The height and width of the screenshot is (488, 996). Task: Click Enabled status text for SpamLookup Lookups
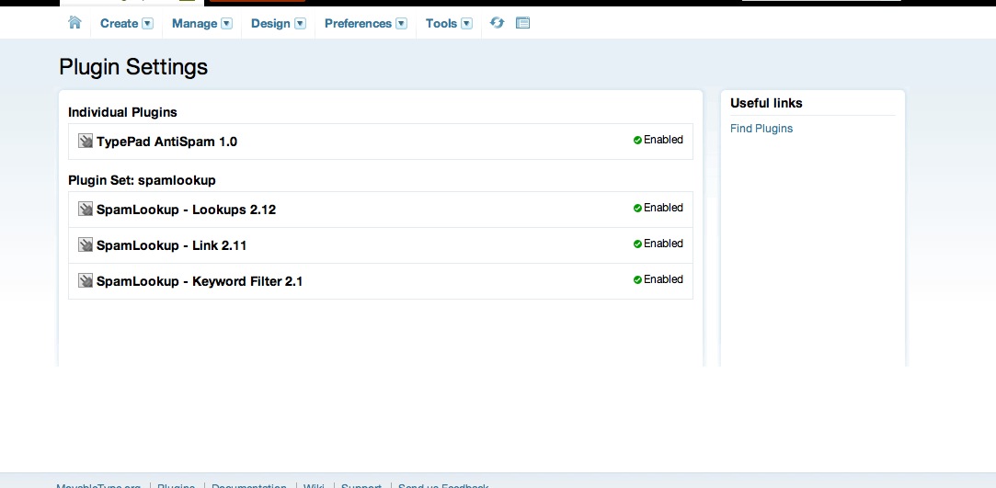[663, 208]
